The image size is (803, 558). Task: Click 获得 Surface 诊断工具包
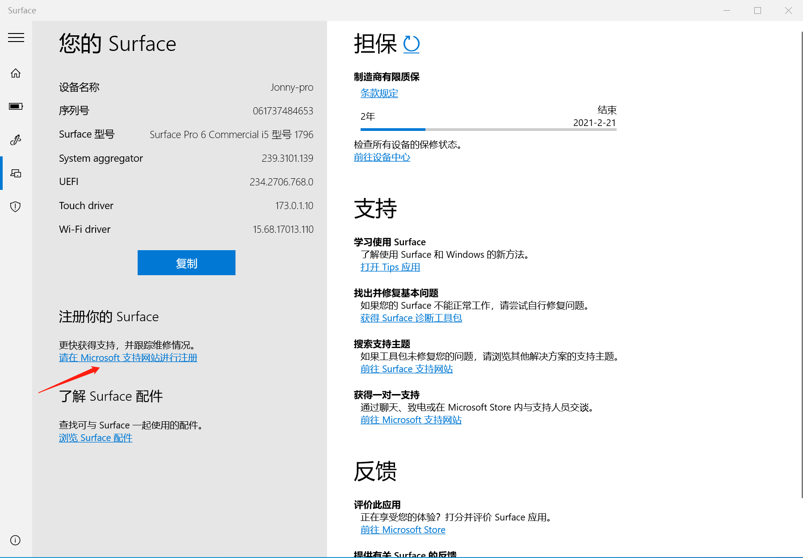point(411,318)
